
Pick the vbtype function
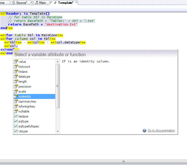point(34,131)
